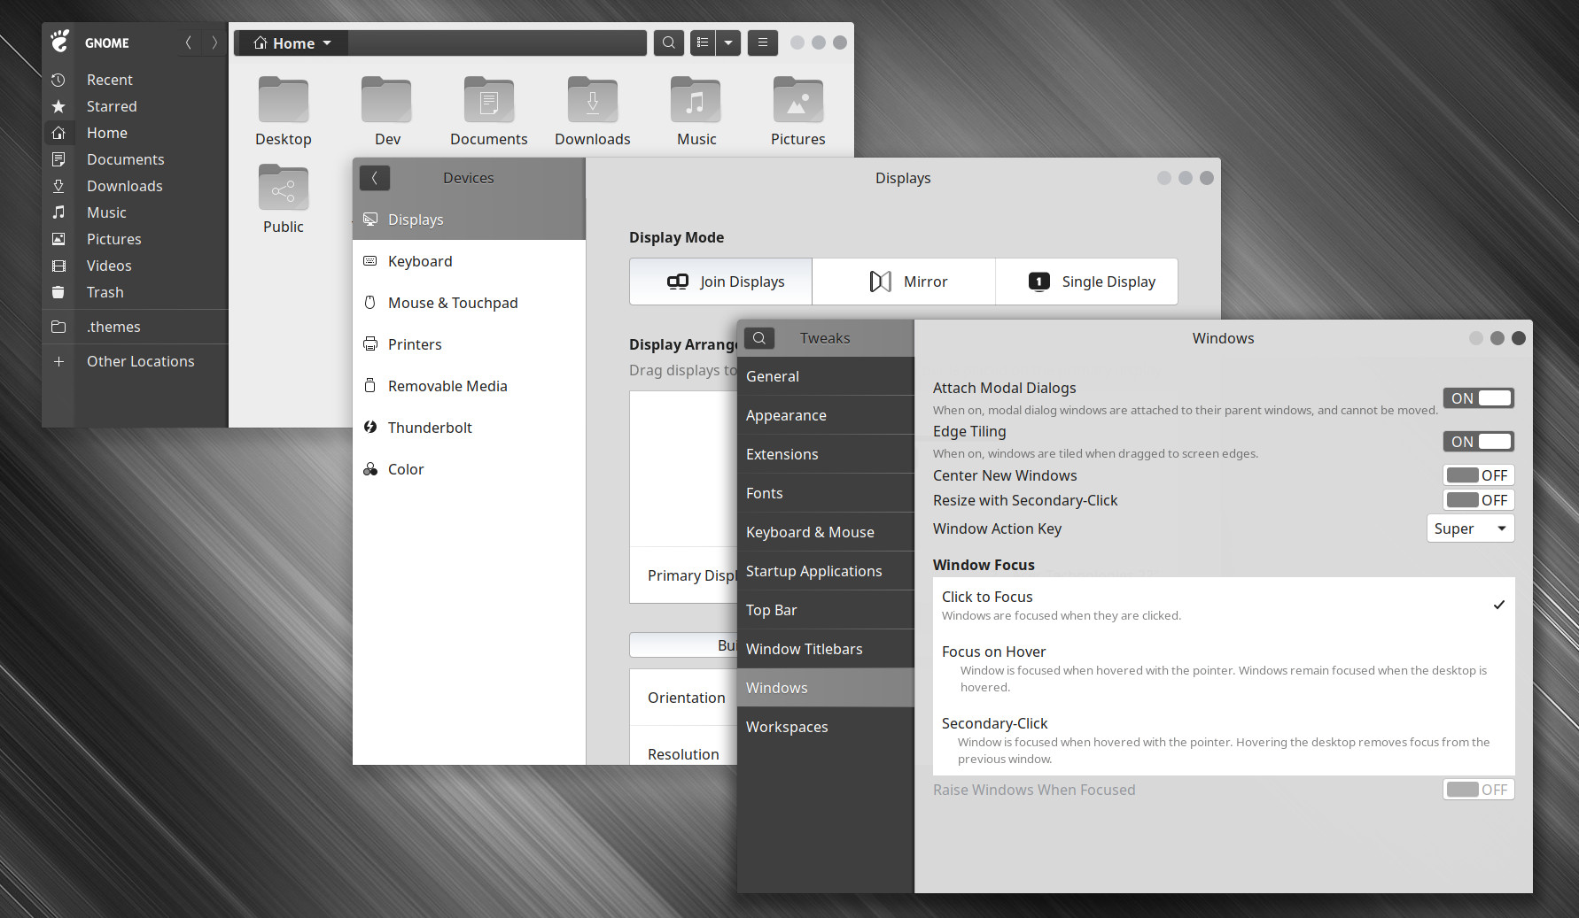Image resolution: width=1579 pixels, height=918 pixels.
Task: Select Focus on Hover option
Action: tap(1224, 669)
